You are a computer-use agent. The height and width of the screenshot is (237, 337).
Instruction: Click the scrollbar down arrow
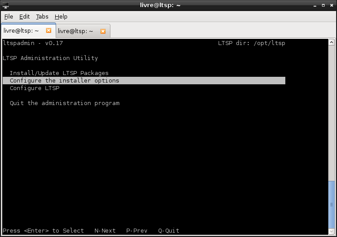click(x=331, y=231)
